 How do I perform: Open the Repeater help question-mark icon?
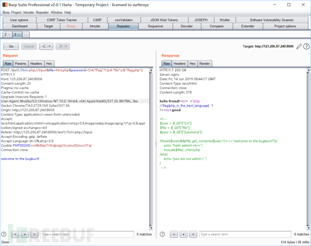(306, 46)
